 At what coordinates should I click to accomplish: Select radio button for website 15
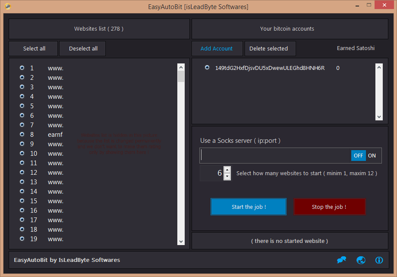pyautogui.click(x=22, y=201)
